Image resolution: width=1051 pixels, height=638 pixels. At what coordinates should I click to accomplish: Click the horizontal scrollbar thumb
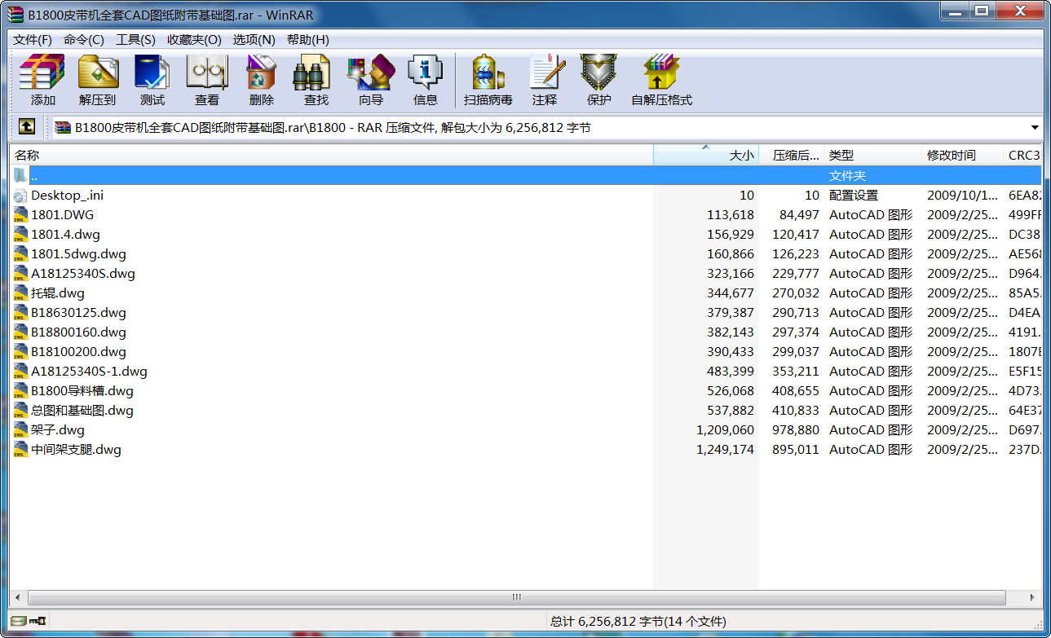(515, 597)
